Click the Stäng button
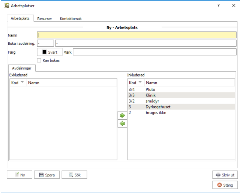240x193 pixels. tap(225, 185)
